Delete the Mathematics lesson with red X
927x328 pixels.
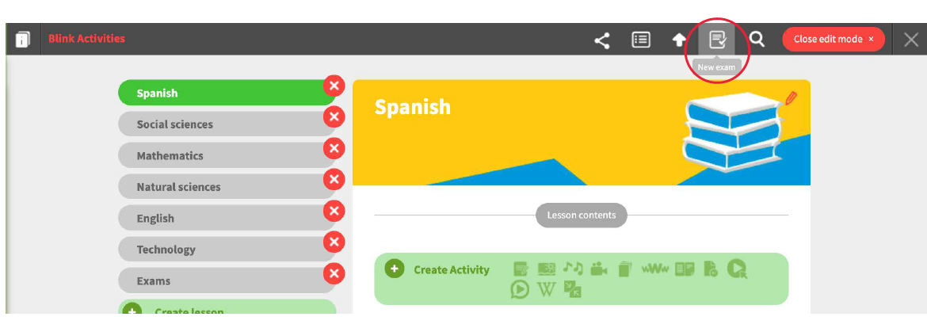click(x=334, y=147)
